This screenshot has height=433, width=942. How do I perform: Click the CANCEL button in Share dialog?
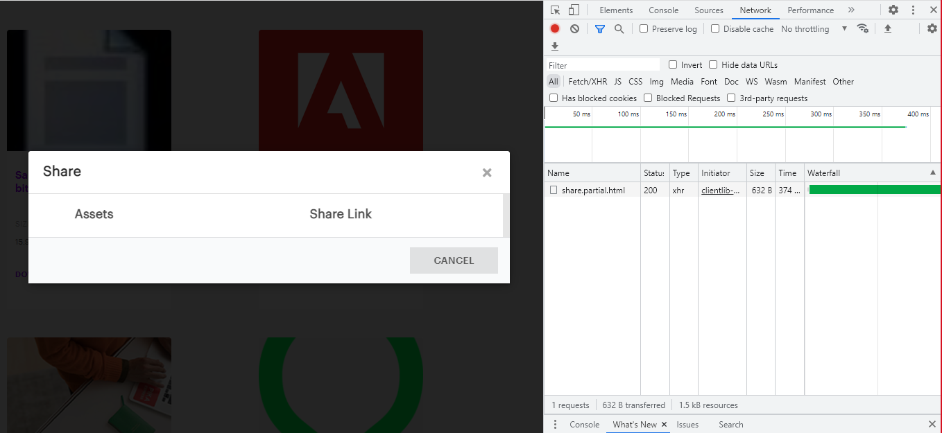click(454, 260)
